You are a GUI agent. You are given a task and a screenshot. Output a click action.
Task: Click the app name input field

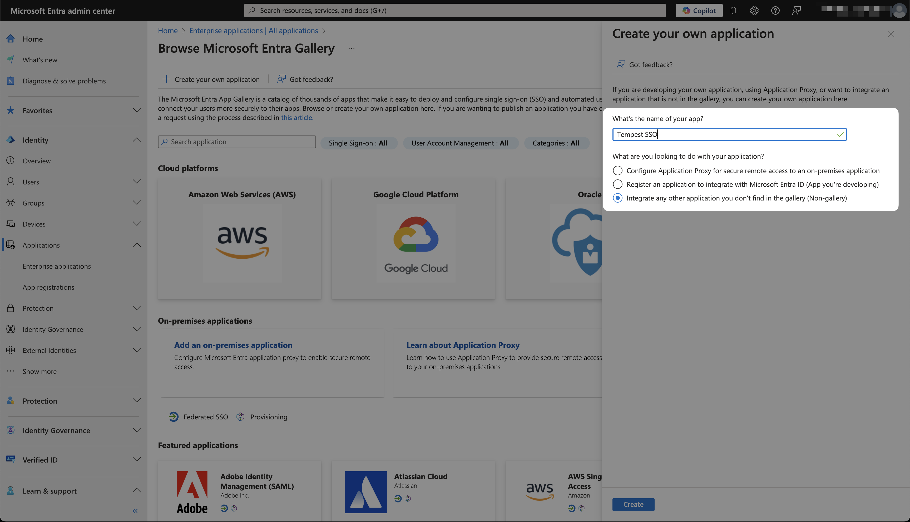(x=725, y=134)
